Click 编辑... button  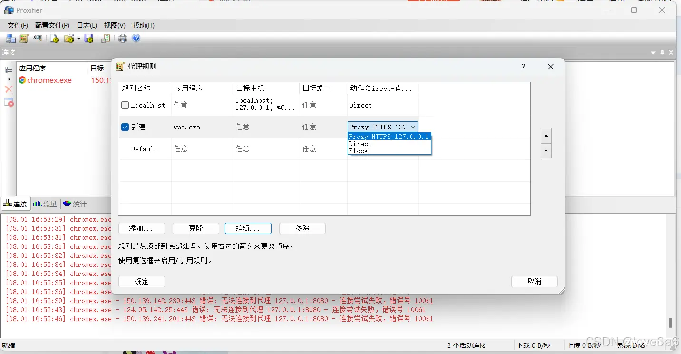[x=248, y=228]
